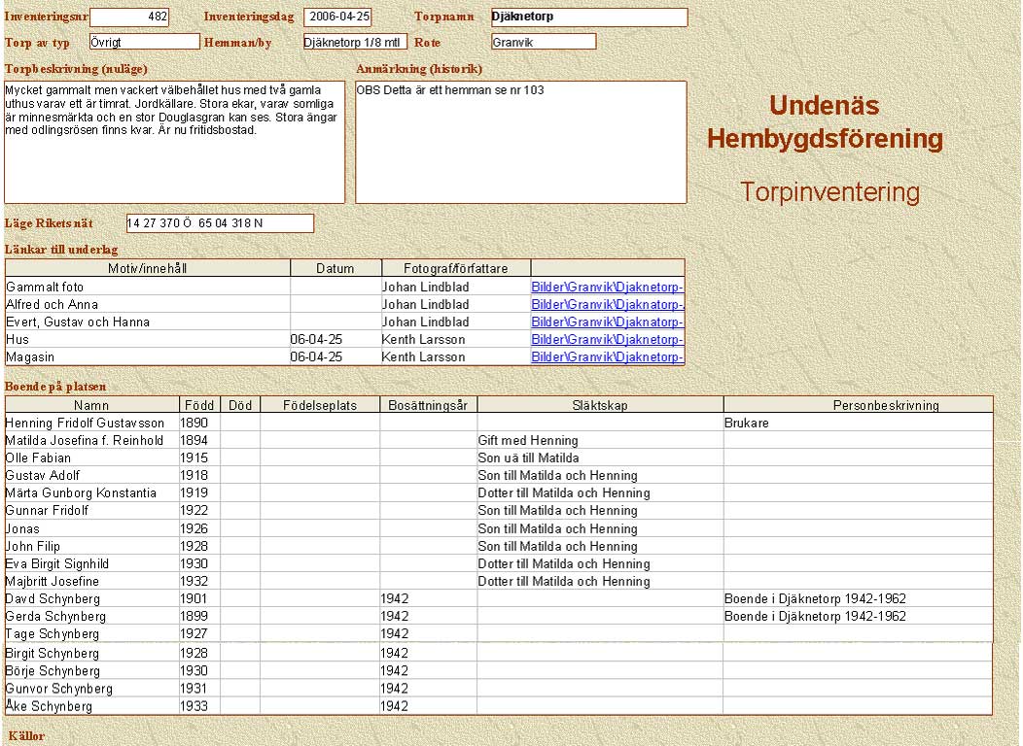Click the Anmärkning historik text box
This screenshot has height=746, width=1023.
(520, 142)
